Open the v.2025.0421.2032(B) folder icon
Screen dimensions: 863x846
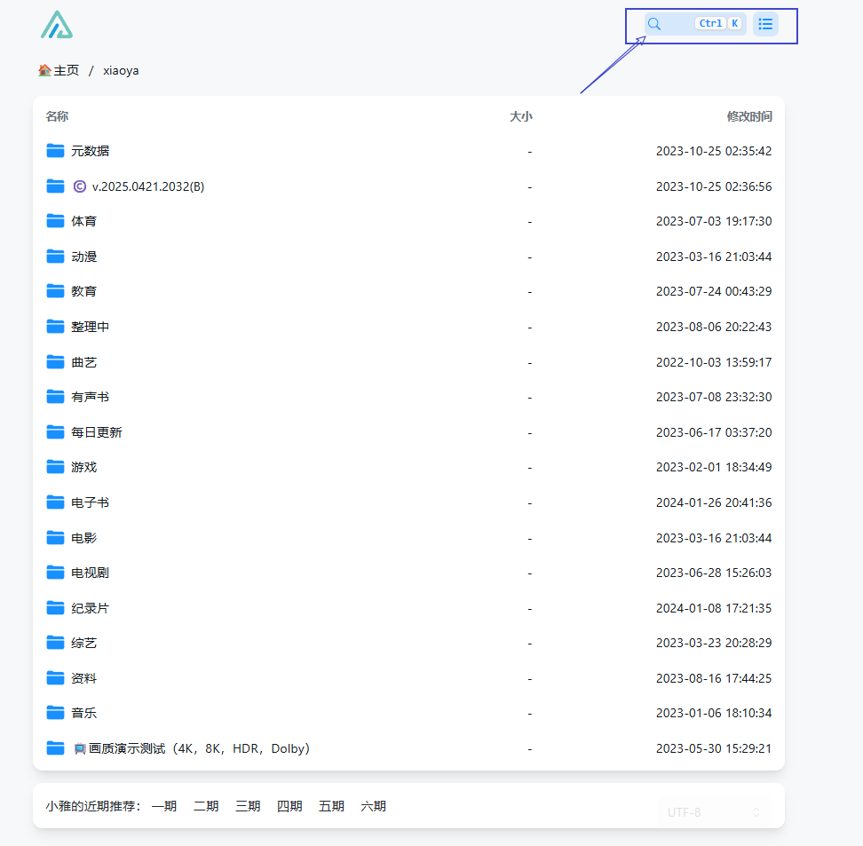(x=55, y=186)
